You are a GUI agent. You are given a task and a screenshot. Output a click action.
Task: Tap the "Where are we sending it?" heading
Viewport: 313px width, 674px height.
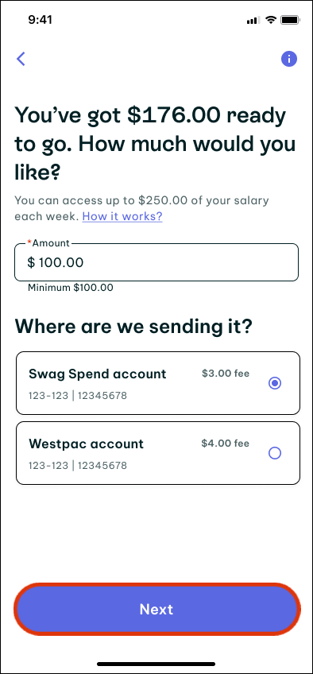pos(133,327)
